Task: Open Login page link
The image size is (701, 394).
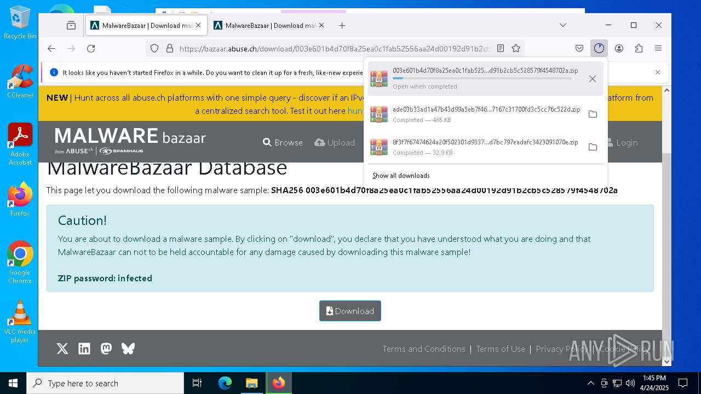Action: (x=622, y=142)
